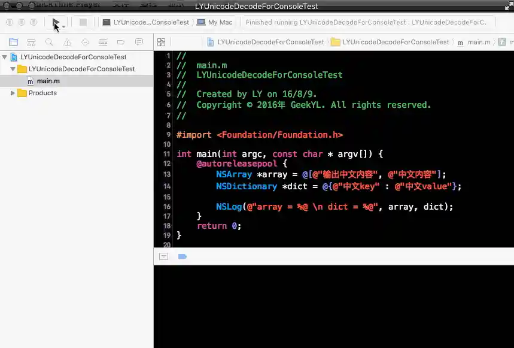Toggle the debug area hide button
This screenshot has width=514, height=348.
coord(163,256)
